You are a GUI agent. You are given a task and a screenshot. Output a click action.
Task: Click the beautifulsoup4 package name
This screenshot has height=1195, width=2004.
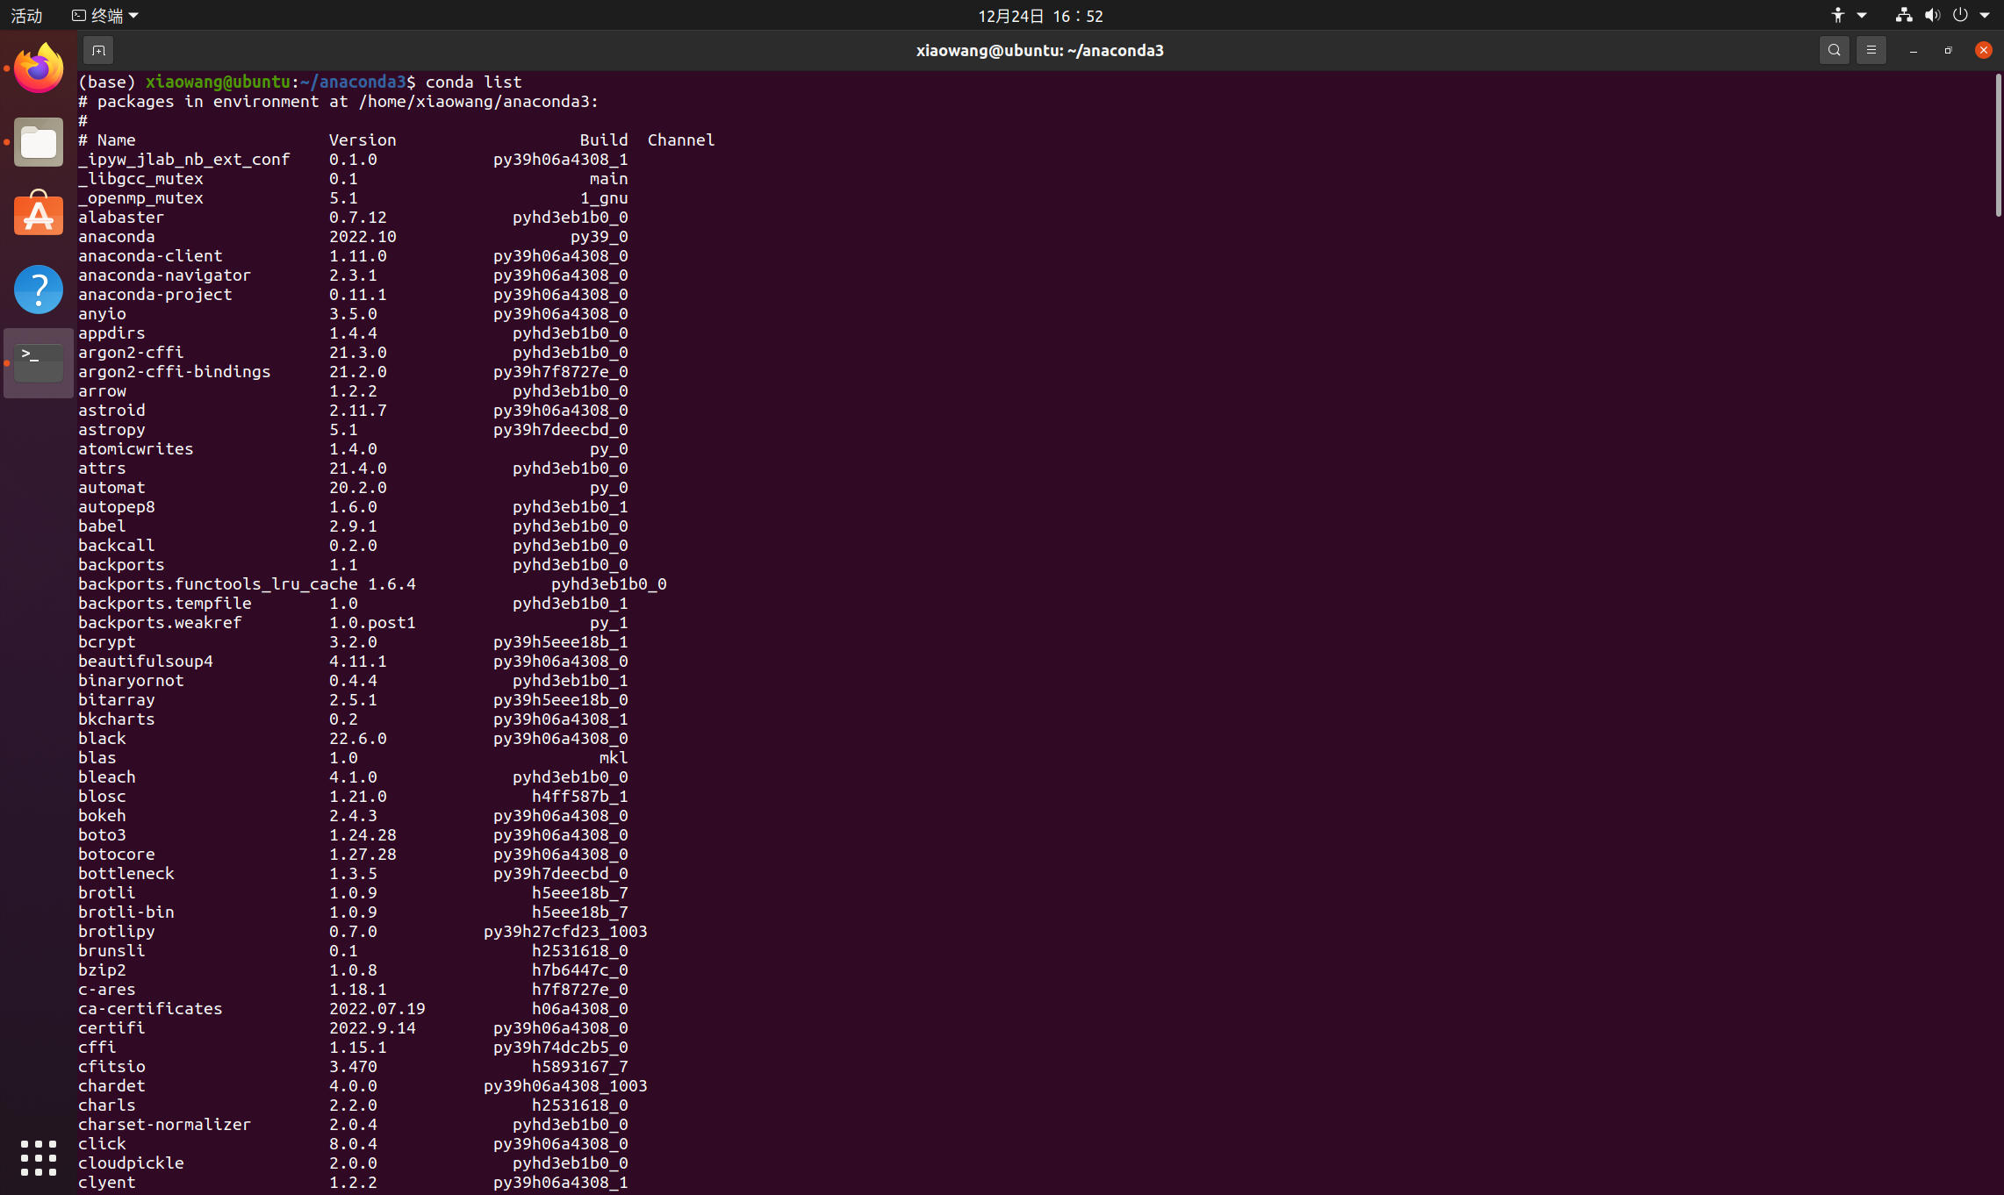tap(146, 661)
